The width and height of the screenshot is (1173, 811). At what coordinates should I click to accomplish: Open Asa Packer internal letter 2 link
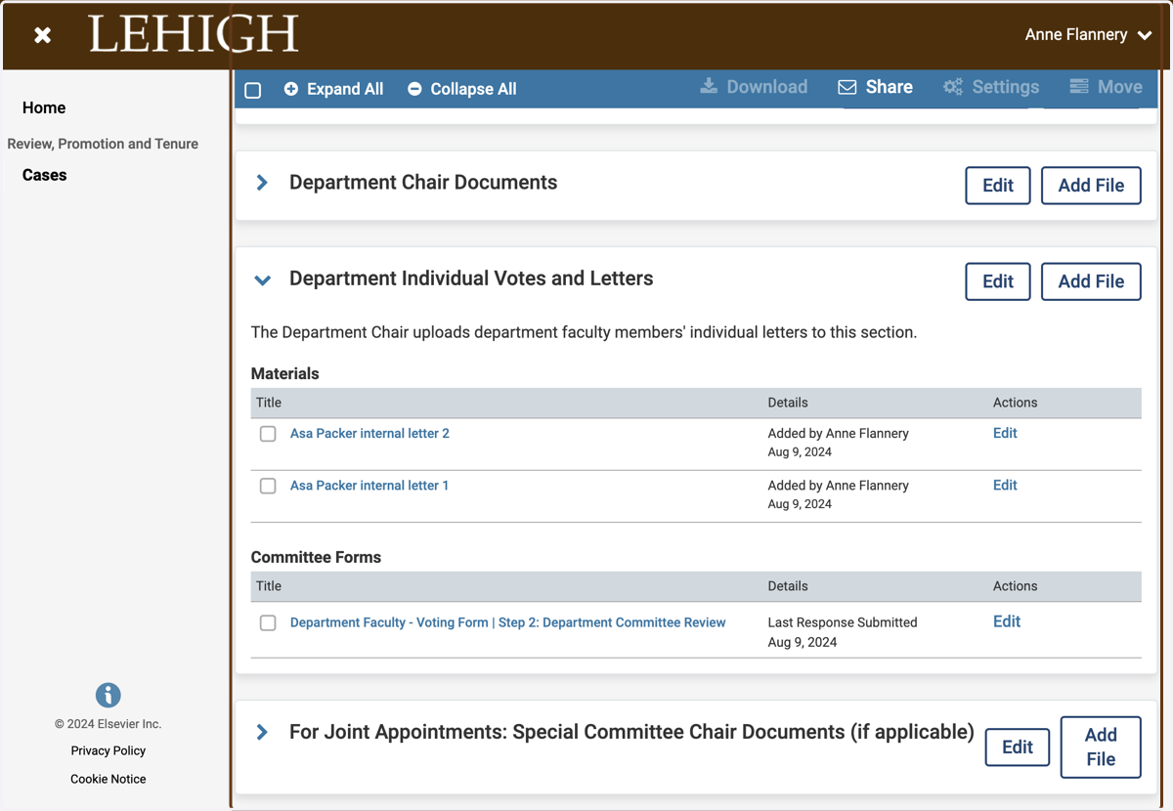[369, 434]
